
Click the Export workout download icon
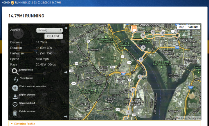15,96
